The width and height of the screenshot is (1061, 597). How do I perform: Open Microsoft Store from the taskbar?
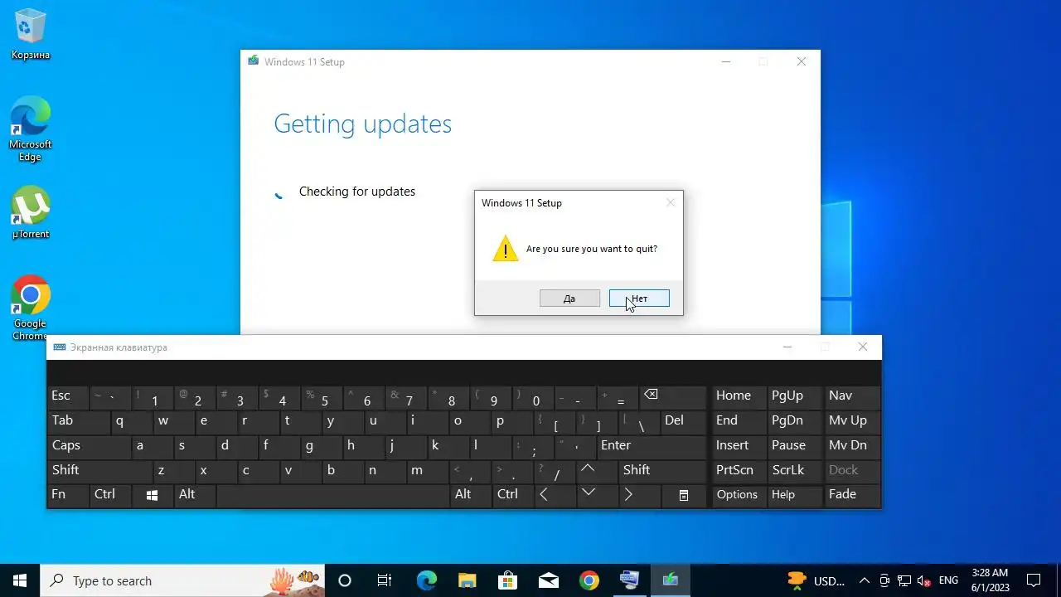coord(507,580)
